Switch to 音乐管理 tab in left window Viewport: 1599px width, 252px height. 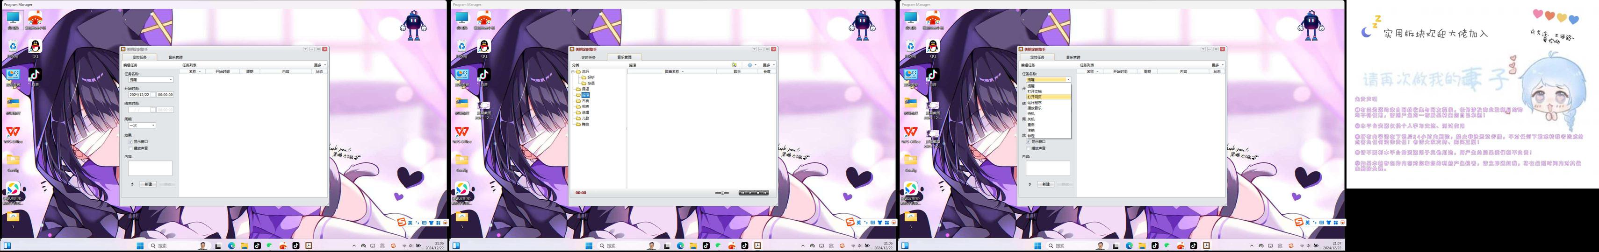[x=175, y=57]
